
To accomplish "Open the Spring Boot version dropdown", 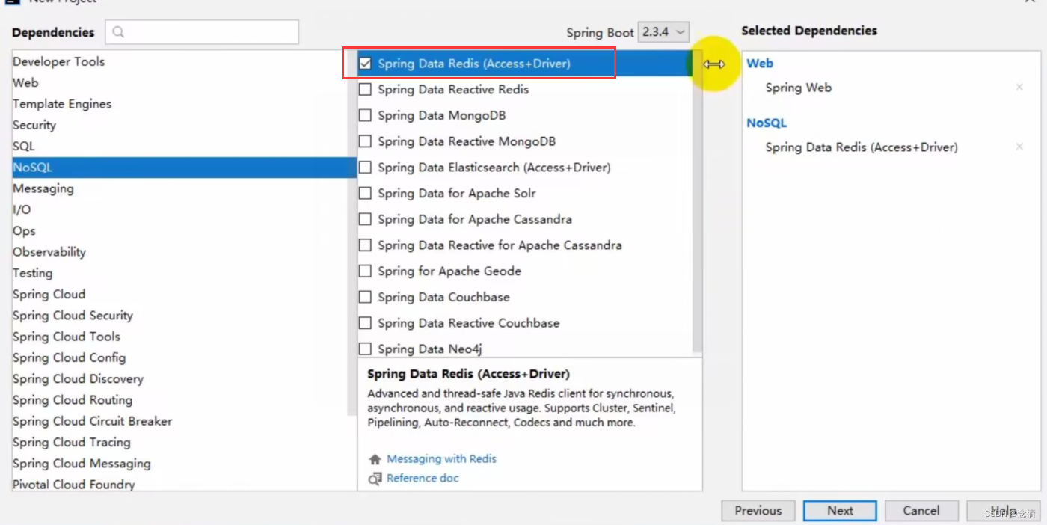I will [x=664, y=33].
